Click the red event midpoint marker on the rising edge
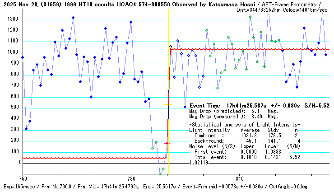This screenshot has height=192, width=334. pyautogui.click(x=167, y=143)
